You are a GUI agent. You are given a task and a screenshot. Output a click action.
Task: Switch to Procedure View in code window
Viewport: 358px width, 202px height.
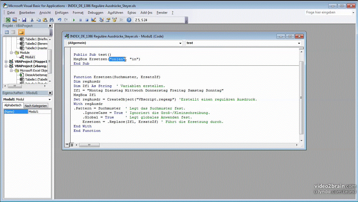(67, 145)
